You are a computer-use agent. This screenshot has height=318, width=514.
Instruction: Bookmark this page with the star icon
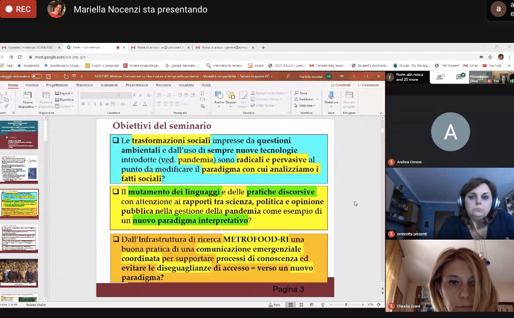(490, 57)
